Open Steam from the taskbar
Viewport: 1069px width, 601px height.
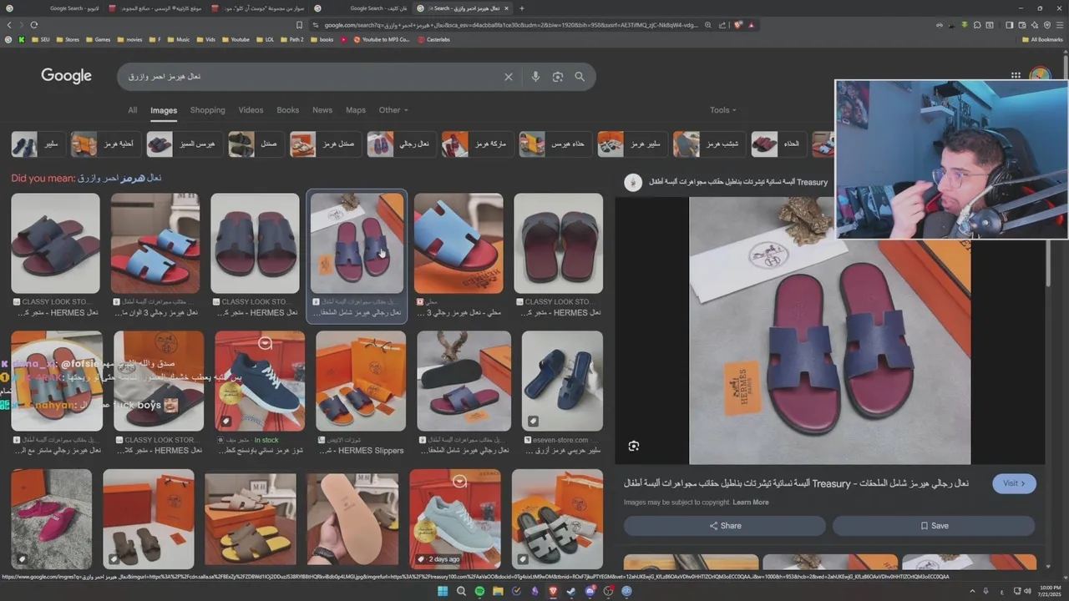571,591
